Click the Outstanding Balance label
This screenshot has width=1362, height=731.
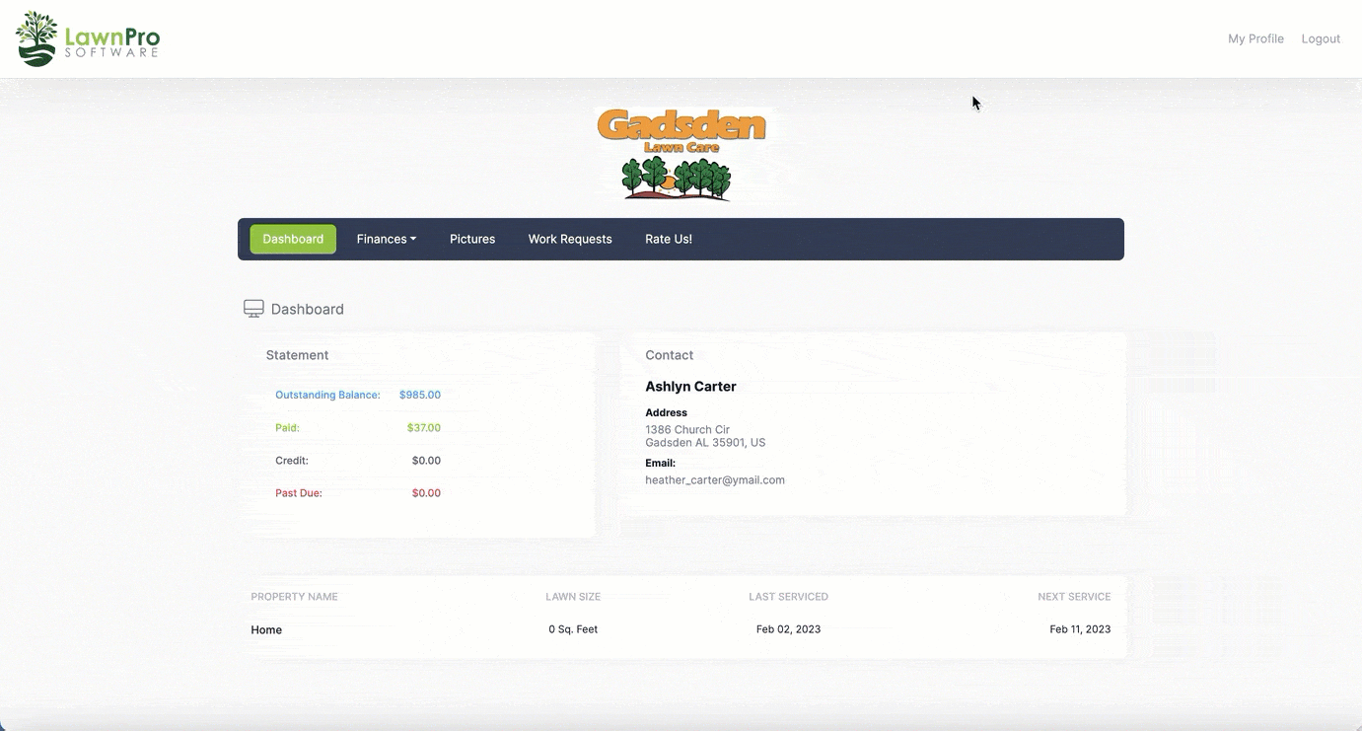[327, 395]
